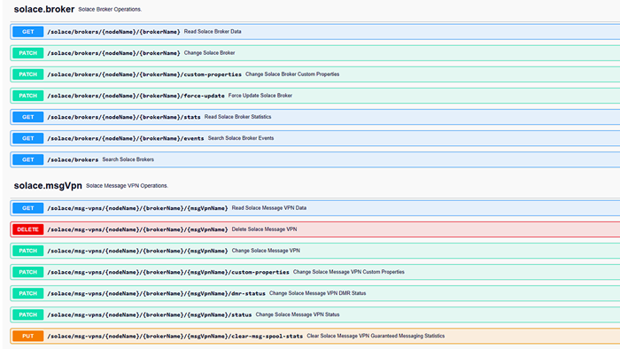This screenshot has height=349, width=620.
Task: Open the path ending in /force-update
Action: (x=136, y=96)
